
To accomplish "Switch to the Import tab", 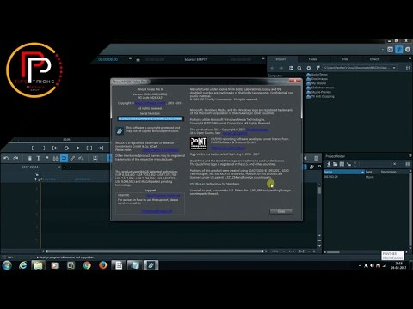I will (280, 59).
